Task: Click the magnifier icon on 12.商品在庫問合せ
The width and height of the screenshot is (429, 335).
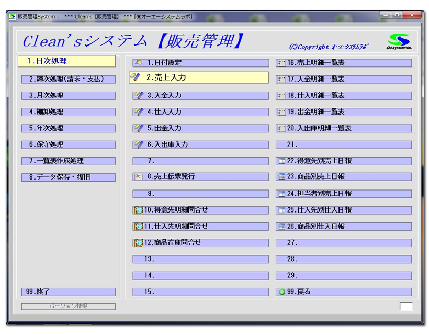Action: tap(139, 243)
